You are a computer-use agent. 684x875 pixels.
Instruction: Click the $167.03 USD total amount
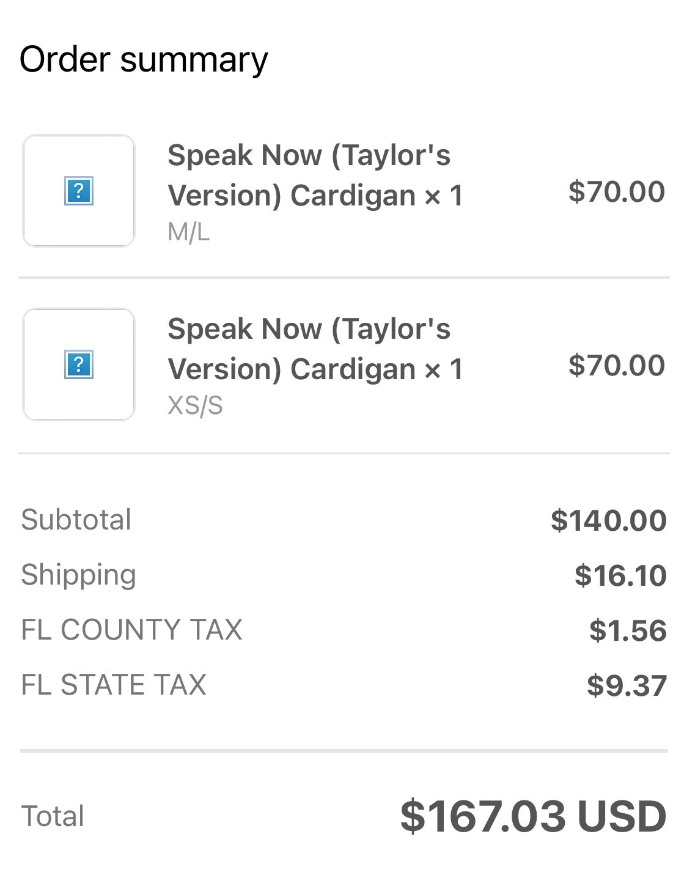click(533, 816)
